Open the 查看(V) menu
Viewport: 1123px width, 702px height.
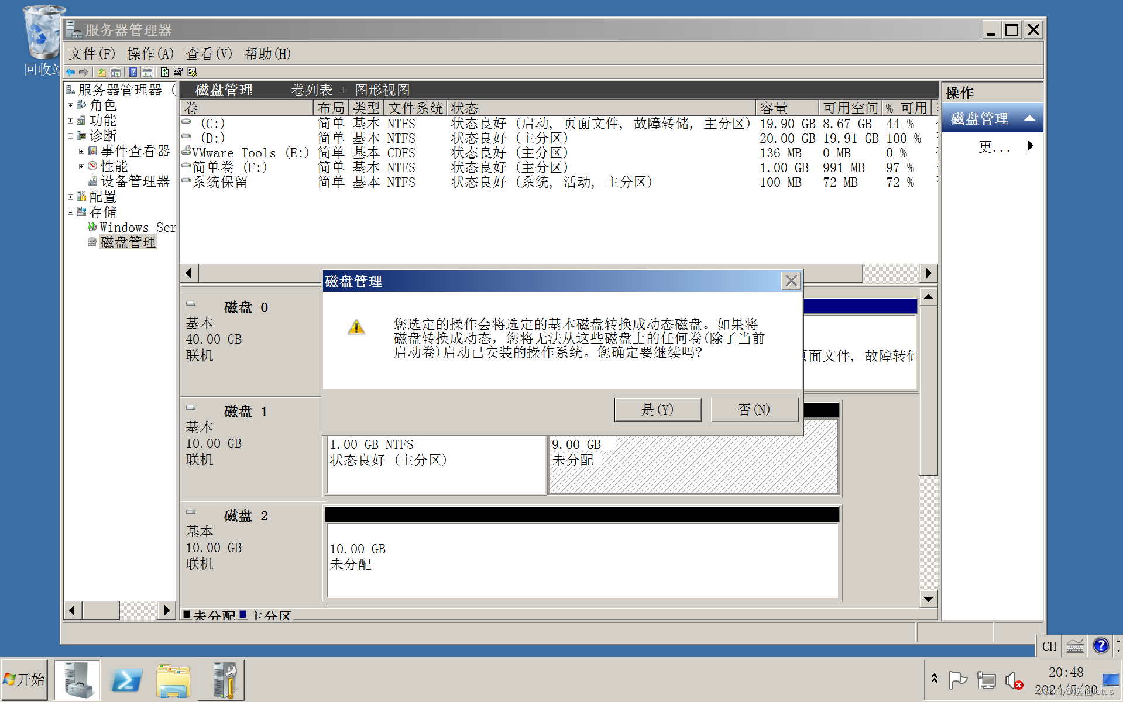tap(210, 54)
